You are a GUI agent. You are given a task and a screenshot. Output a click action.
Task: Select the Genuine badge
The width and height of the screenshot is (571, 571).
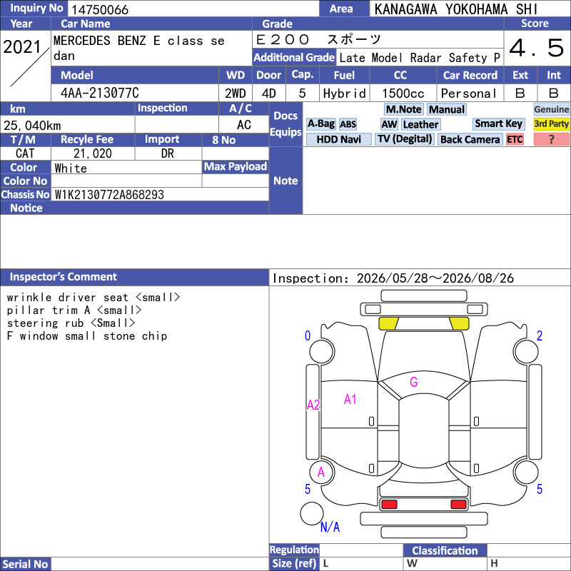[551, 109]
